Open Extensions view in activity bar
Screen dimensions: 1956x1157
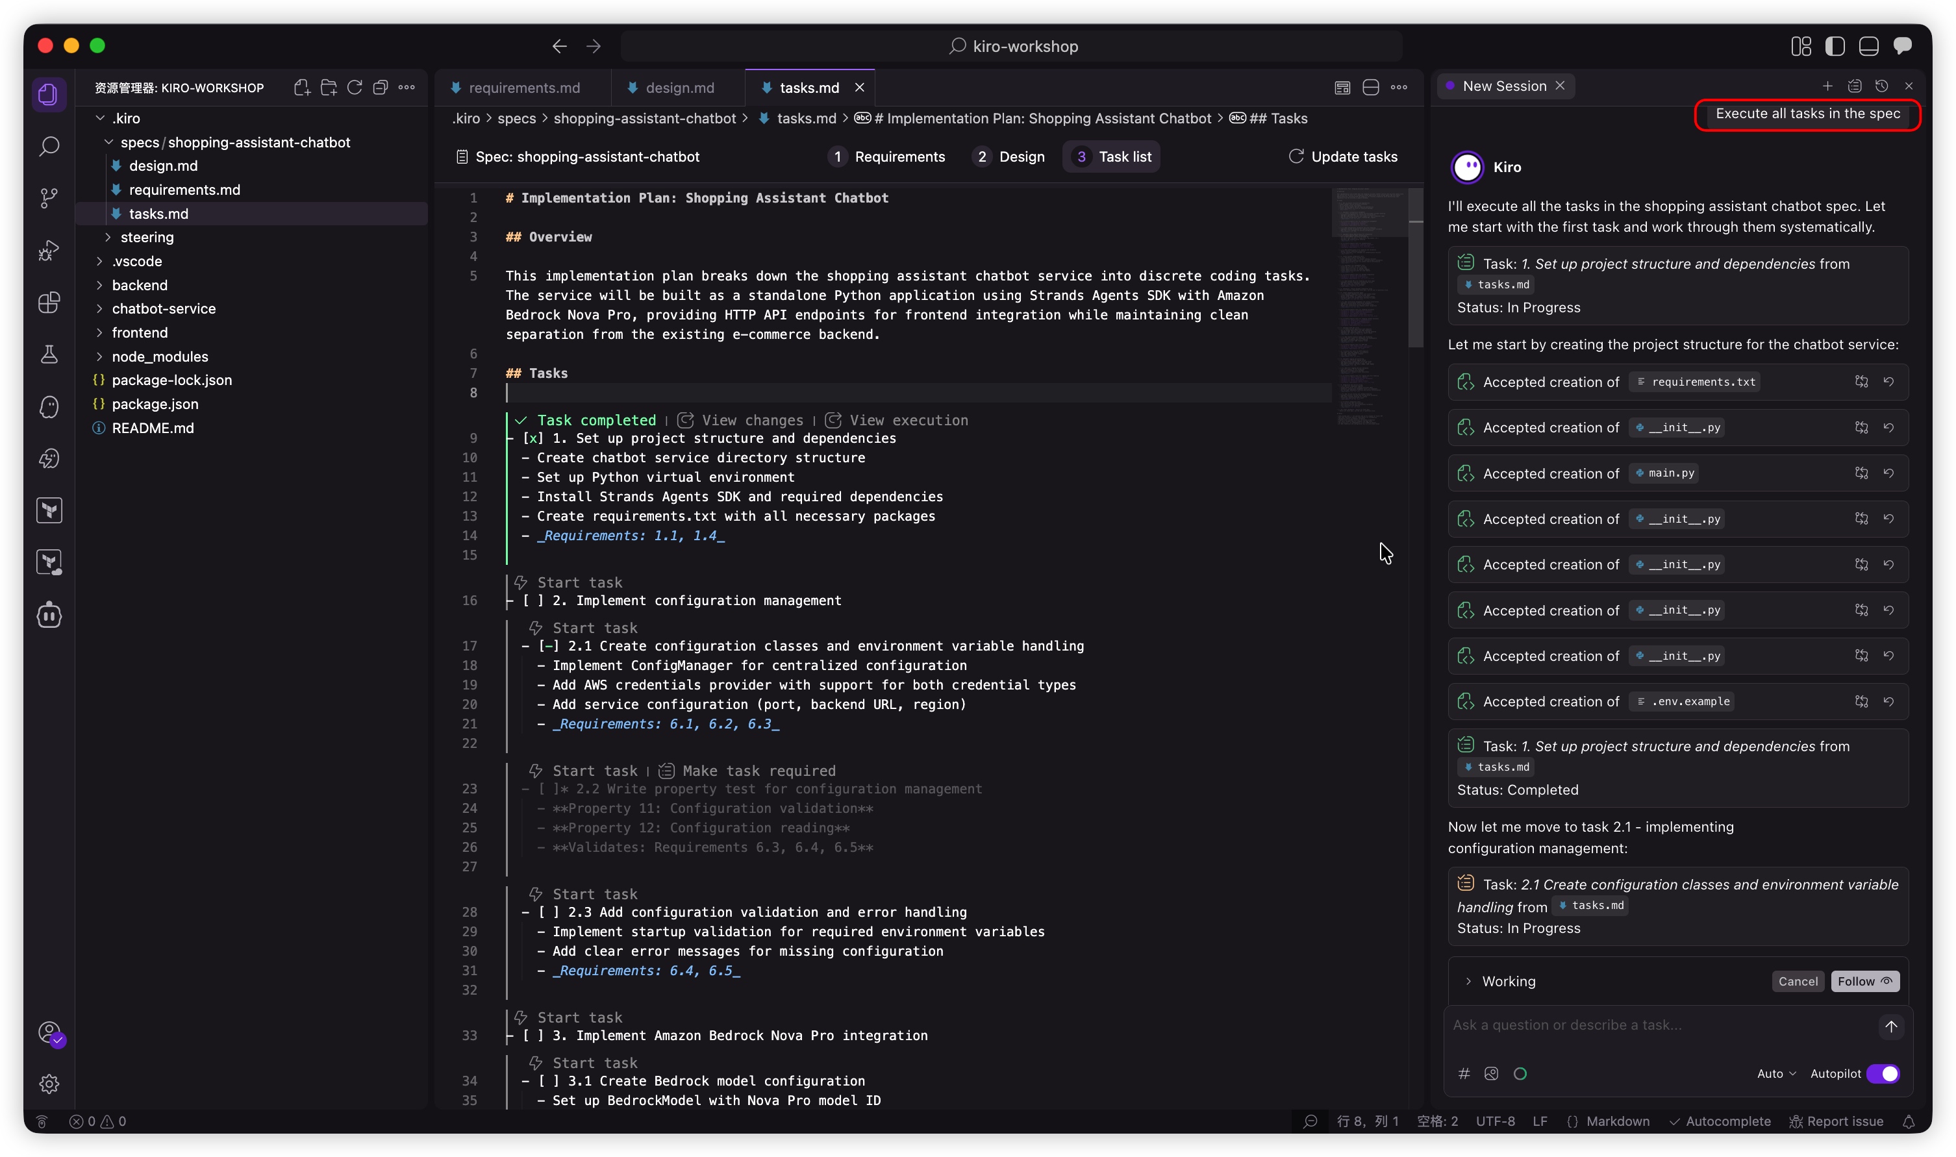[x=49, y=303]
